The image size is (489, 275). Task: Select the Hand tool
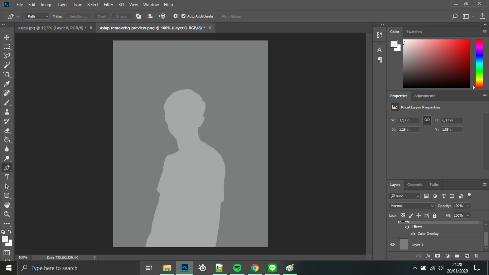[7, 205]
